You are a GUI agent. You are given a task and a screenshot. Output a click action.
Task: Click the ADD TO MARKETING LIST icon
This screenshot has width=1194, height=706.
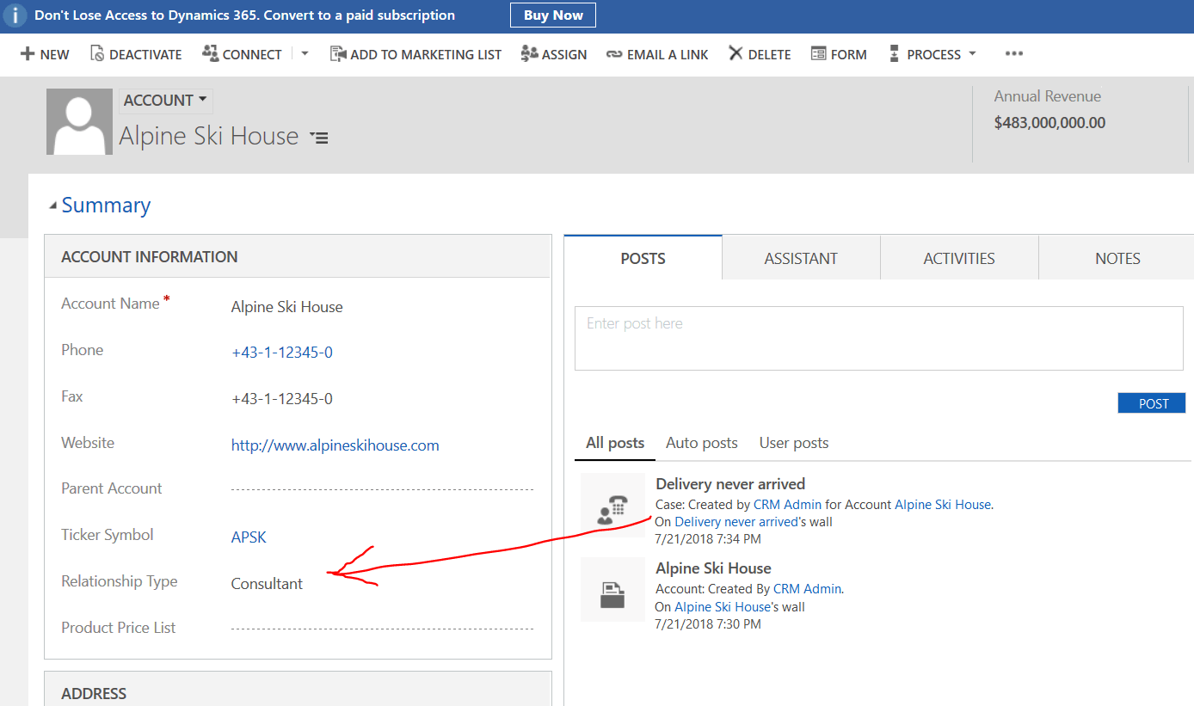(337, 54)
